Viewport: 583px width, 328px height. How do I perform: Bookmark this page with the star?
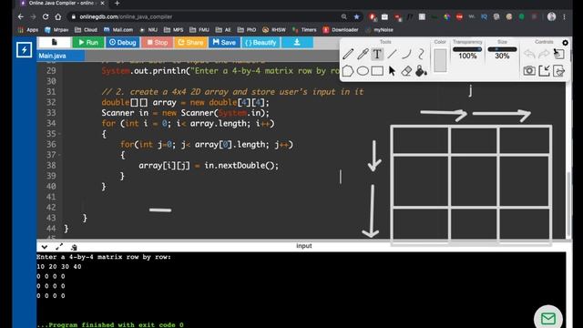[356, 16]
